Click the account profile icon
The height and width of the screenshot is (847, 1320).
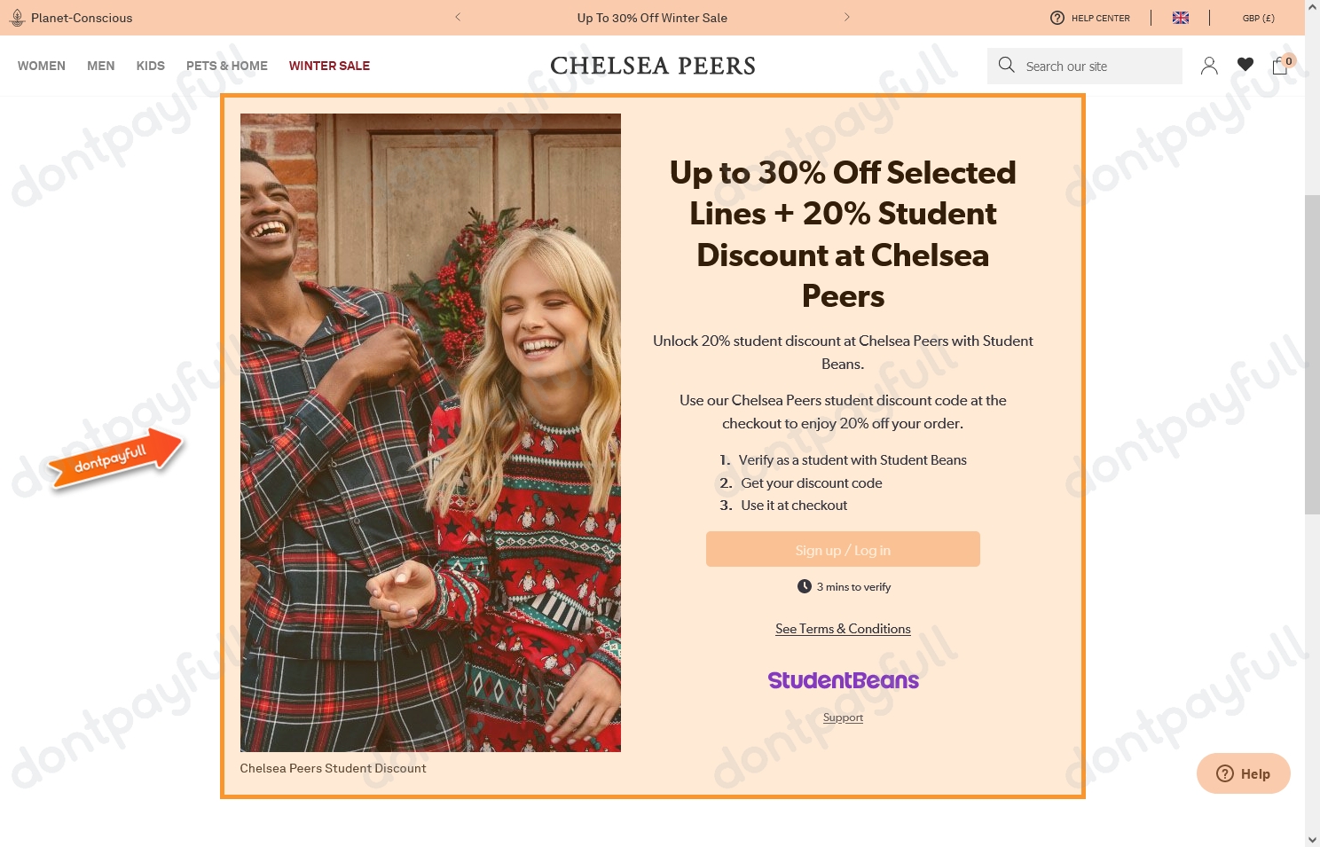(1209, 65)
